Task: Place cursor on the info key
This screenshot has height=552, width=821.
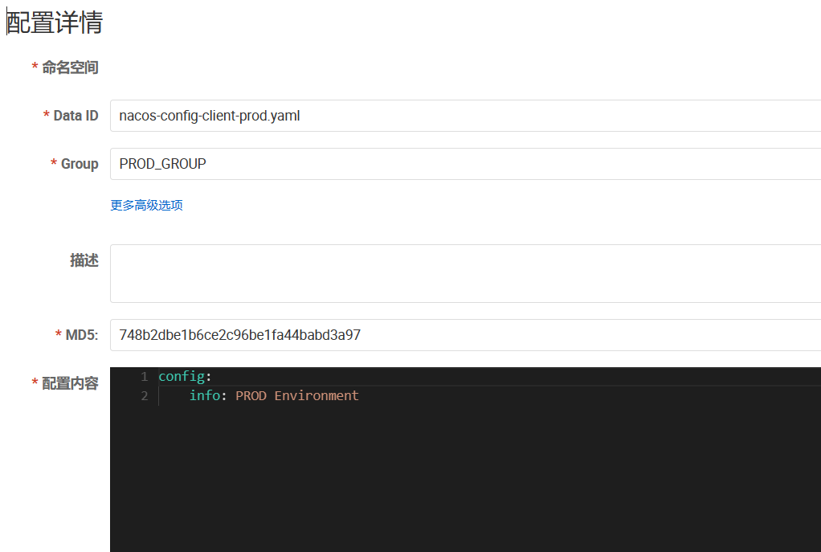Action: coord(204,395)
